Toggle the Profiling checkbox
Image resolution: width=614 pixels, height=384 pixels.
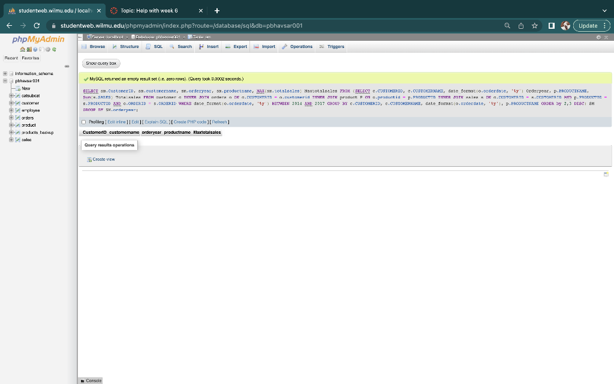[83, 122]
